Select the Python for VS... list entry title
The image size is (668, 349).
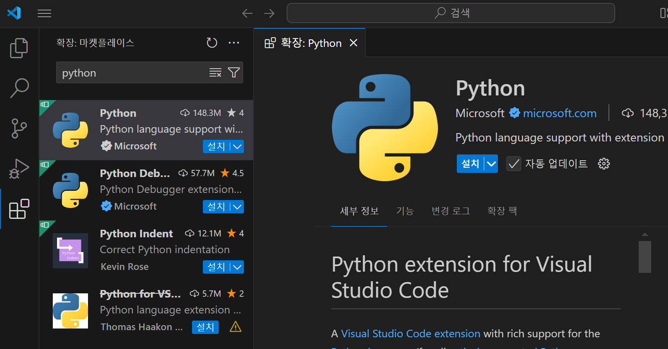click(x=140, y=294)
